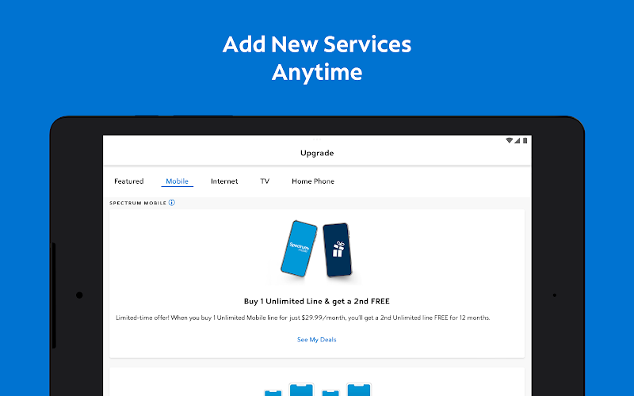Tap the cellular signal status icon
634x396 pixels.
click(x=518, y=141)
